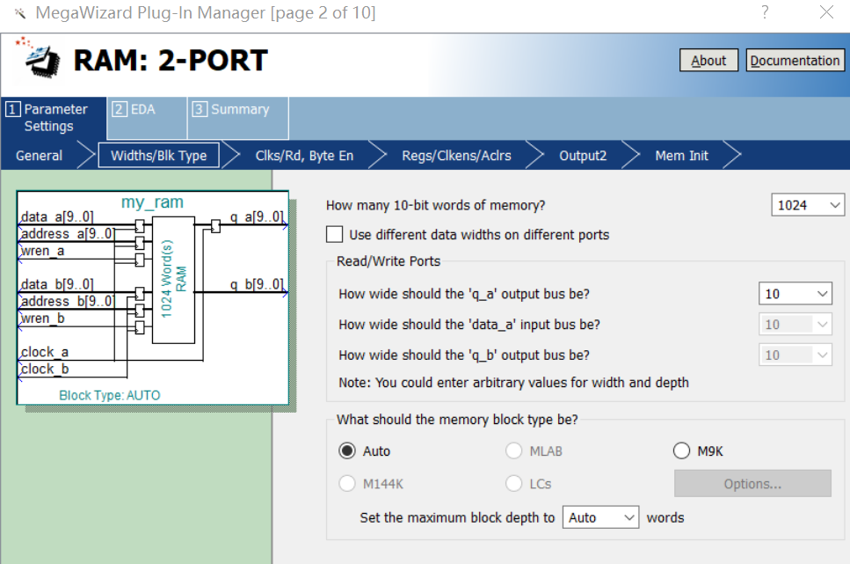Select the MLAB memory block type
Screen dimensions: 850x564
click(513, 451)
